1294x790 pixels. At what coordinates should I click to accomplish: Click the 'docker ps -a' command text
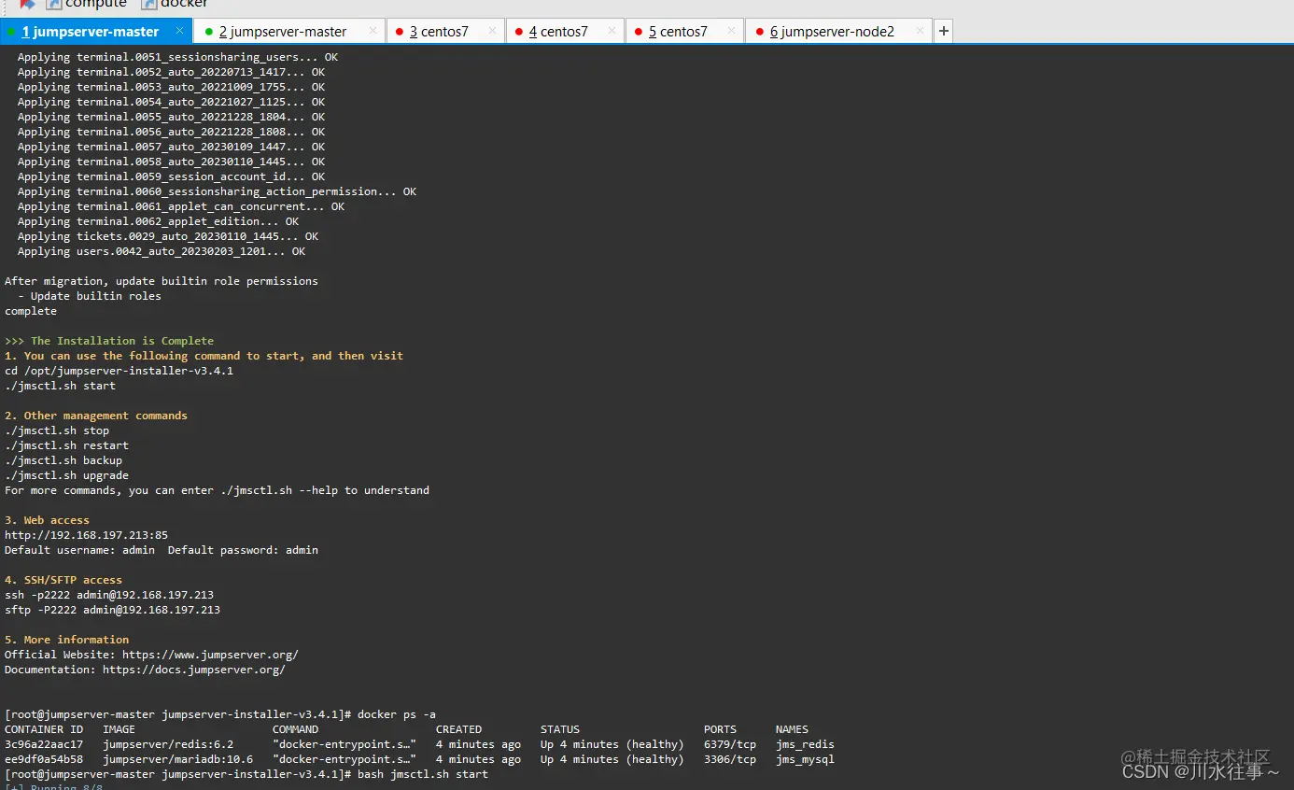point(397,714)
